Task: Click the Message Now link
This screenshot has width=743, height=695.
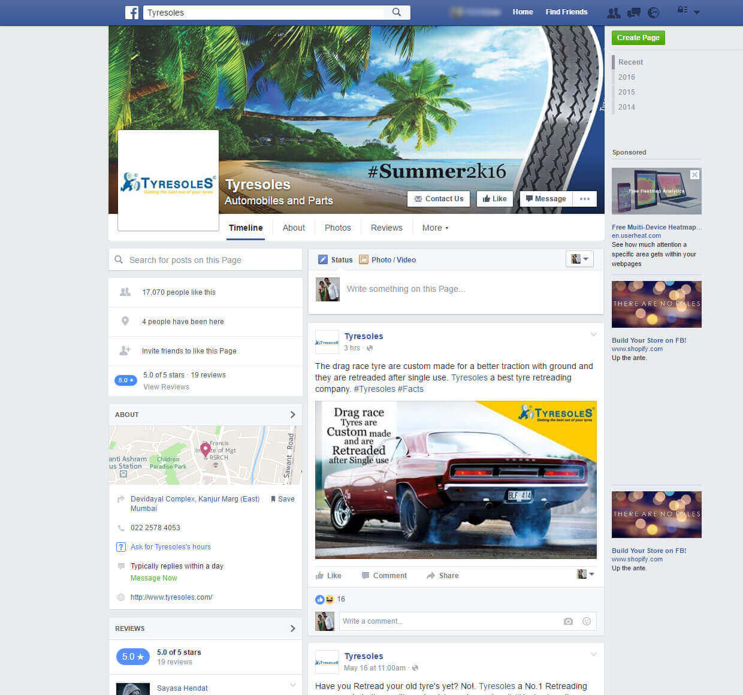Action: pyautogui.click(x=154, y=578)
